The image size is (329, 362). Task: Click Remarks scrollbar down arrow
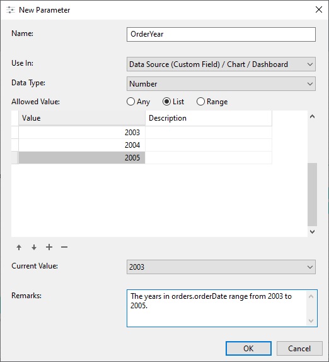pos(311,321)
